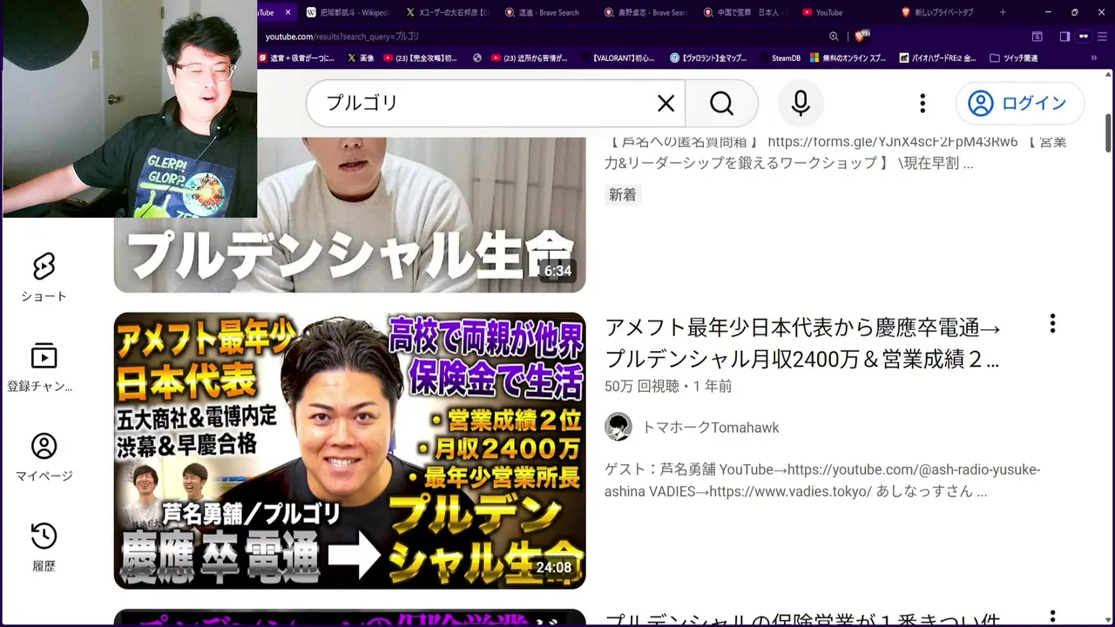
Task: Toggle the browser sidebar panel icon
Action: click(x=1064, y=37)
